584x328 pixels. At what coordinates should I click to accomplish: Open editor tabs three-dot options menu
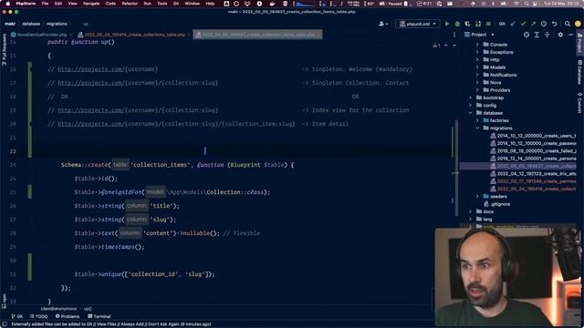tap(454, 35)
